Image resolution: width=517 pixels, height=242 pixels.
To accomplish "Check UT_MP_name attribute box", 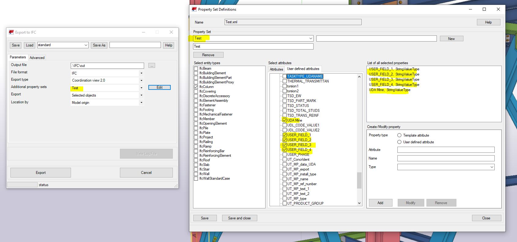I will point(285,179).
